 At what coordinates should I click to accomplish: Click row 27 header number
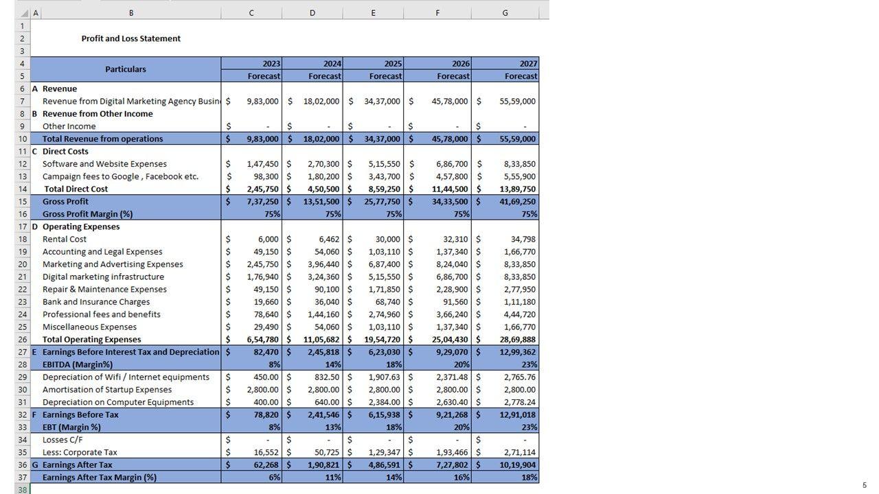pos(22,352)
